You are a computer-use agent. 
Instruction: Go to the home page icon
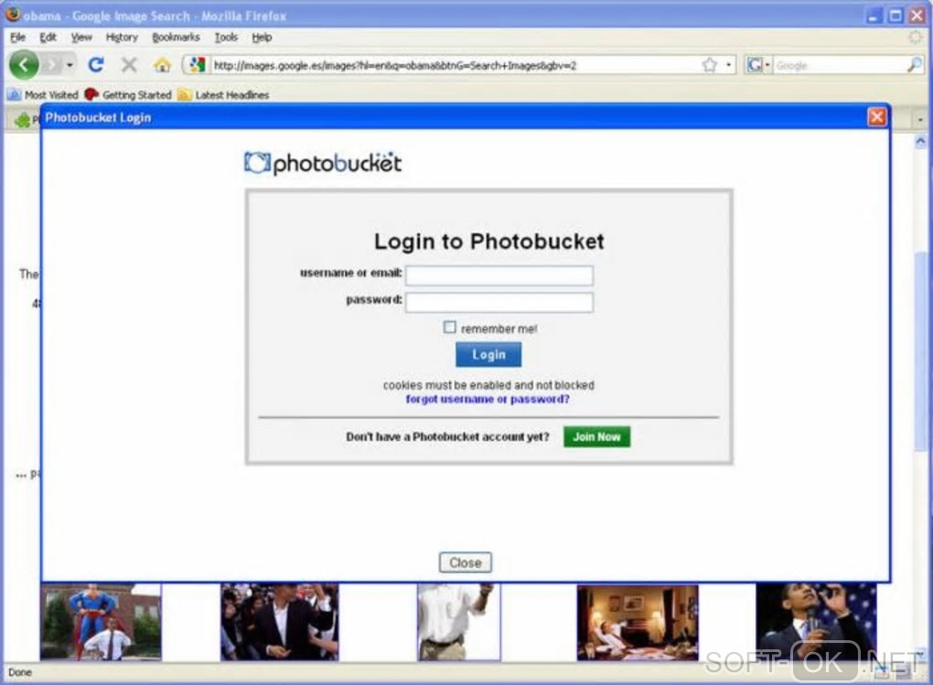pyautogui.click(x=162, y=65)
